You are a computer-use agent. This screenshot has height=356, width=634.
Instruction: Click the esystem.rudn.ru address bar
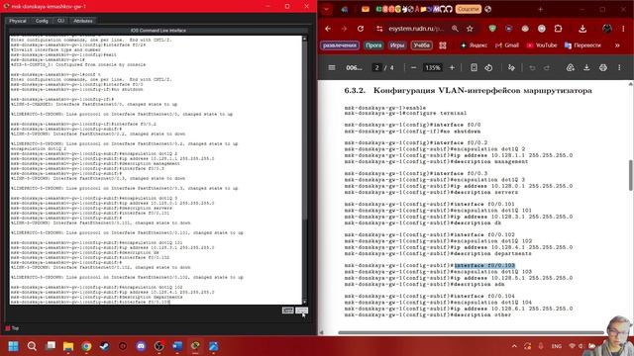click(416, 29)
